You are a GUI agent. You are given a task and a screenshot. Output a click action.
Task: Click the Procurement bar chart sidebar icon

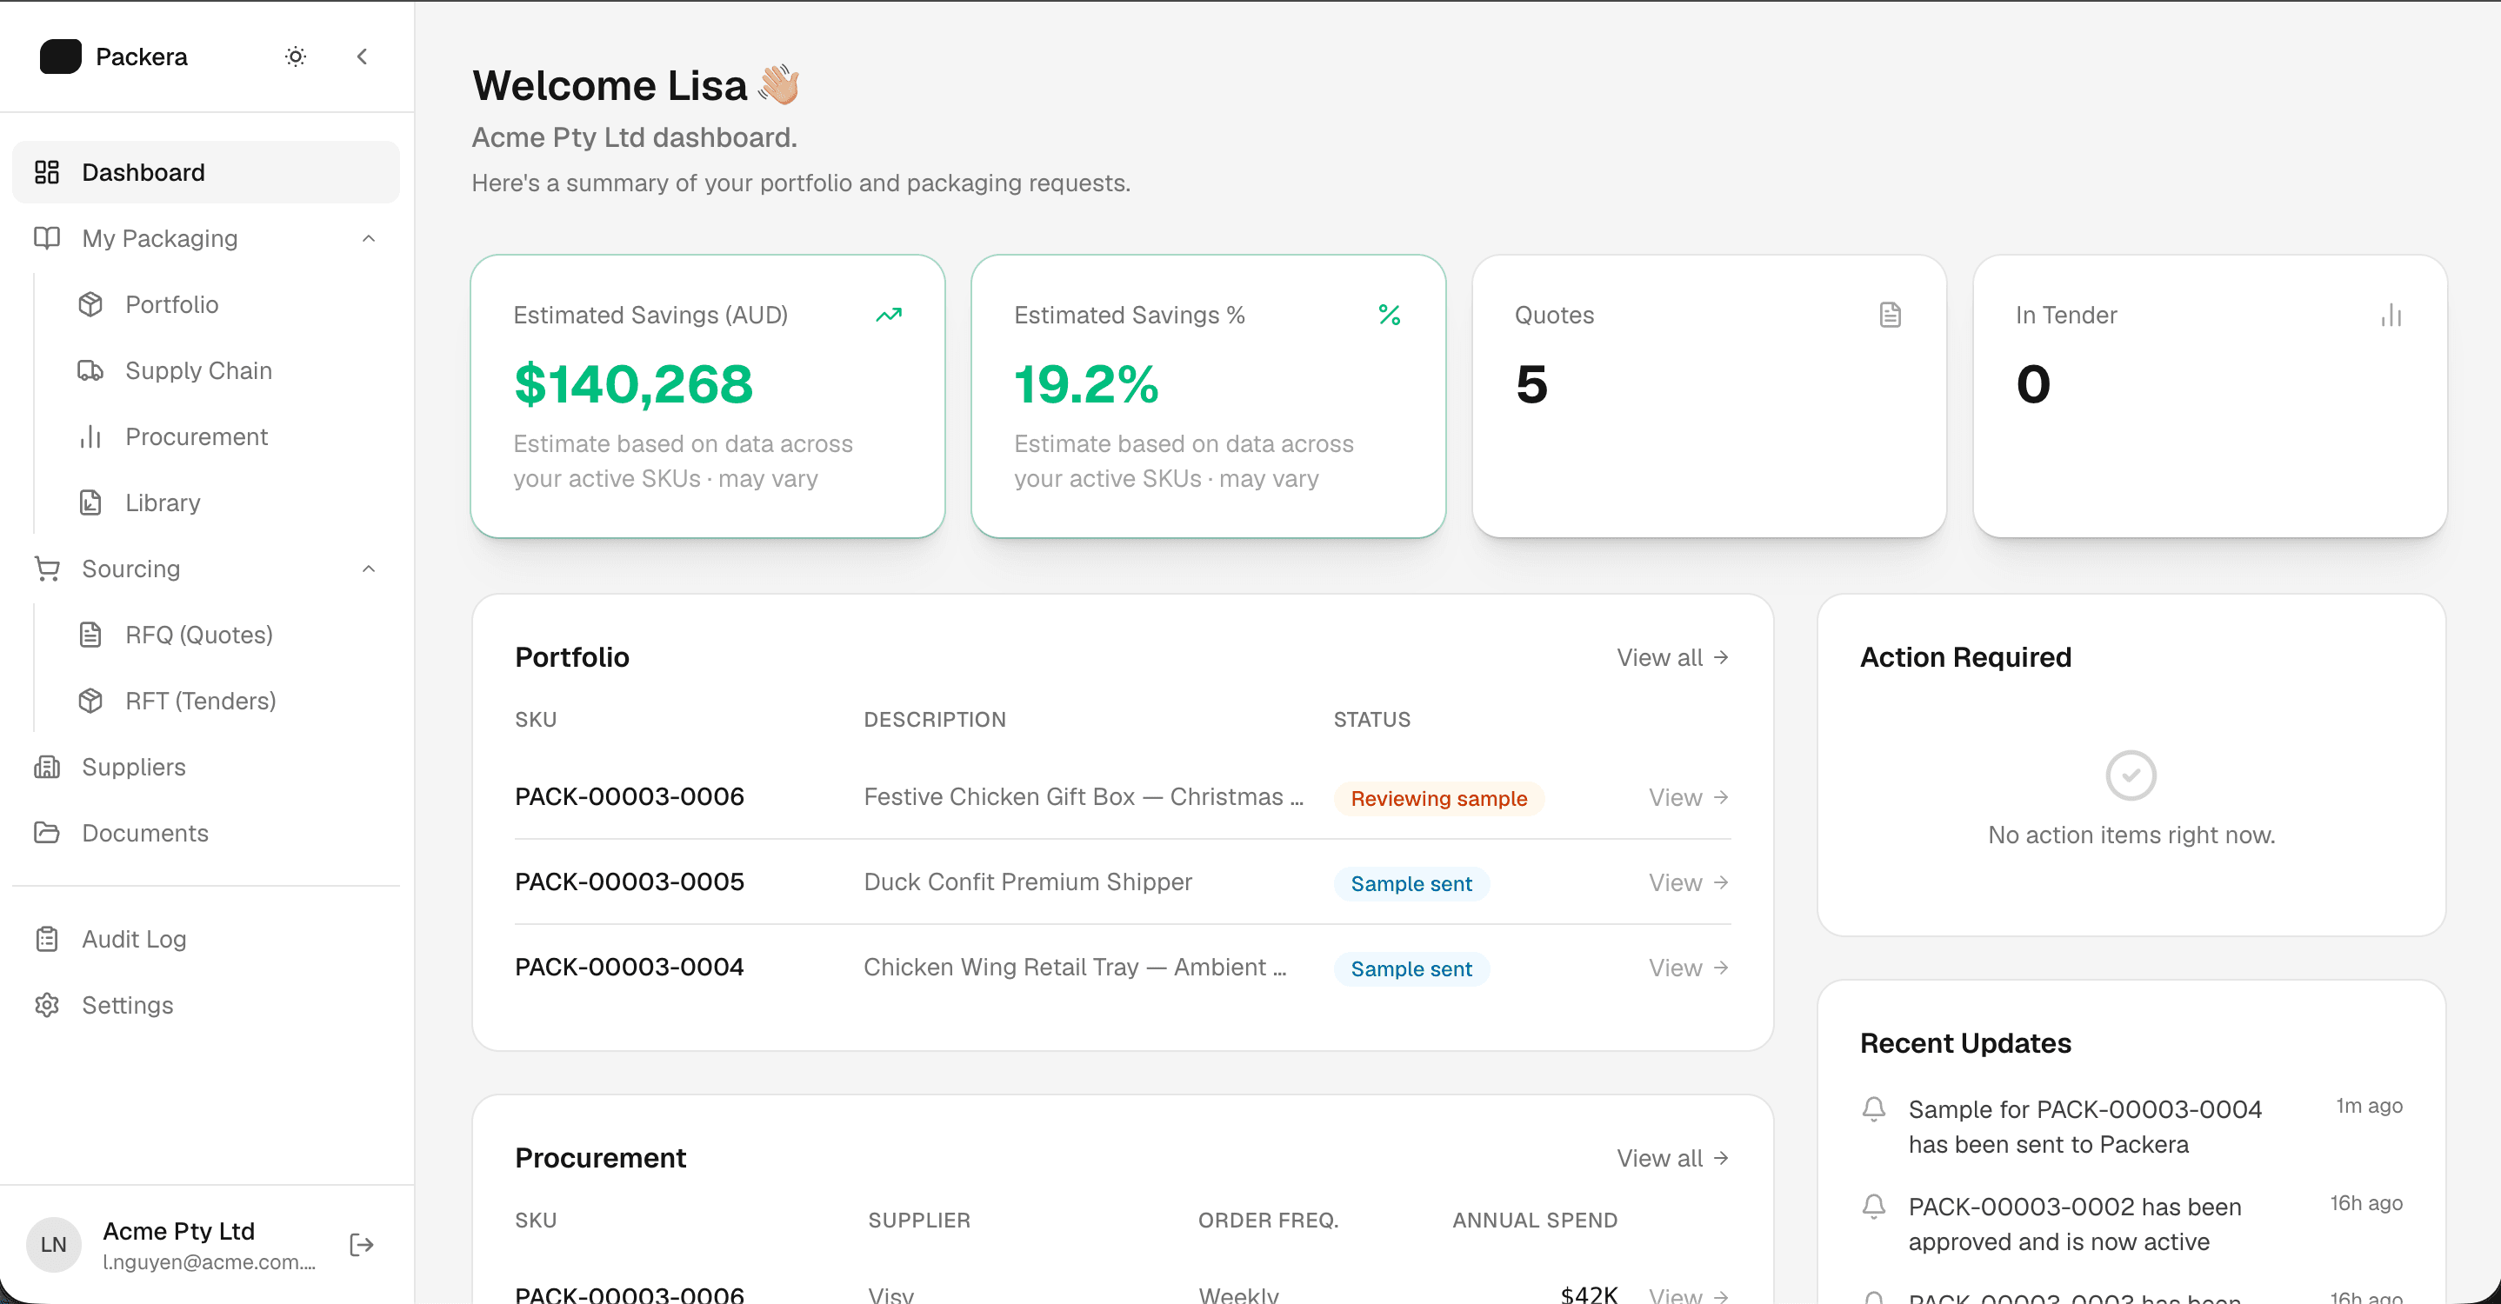point(90,436)
